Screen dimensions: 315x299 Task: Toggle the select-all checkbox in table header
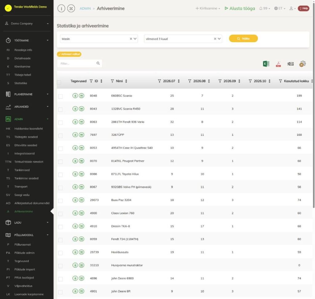(59, 82)
